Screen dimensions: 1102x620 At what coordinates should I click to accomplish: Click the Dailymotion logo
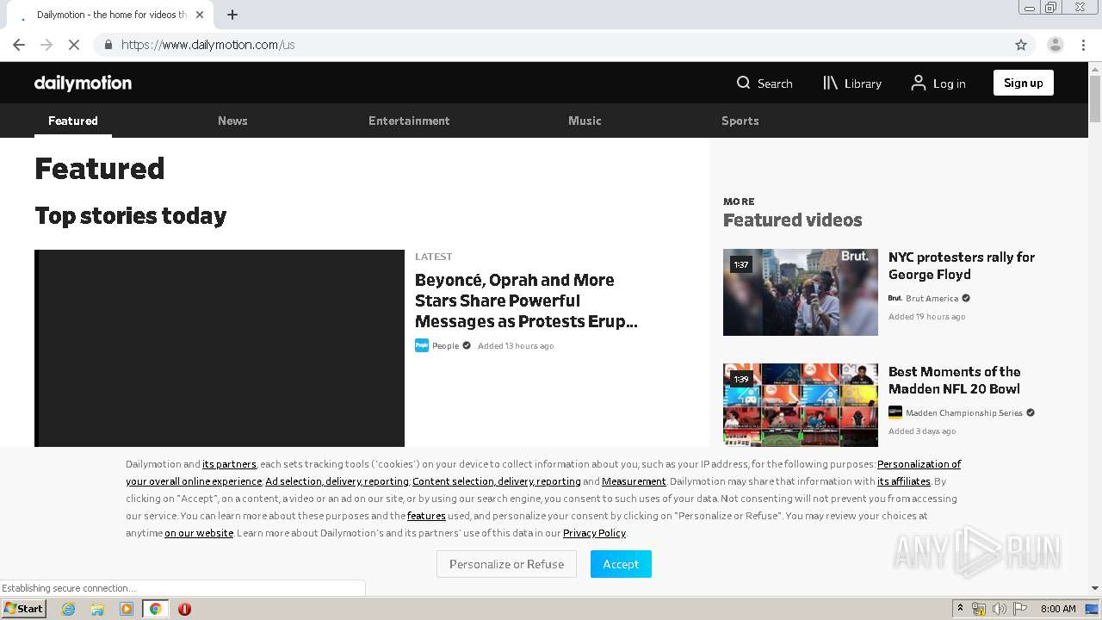[x=83, y=83]
